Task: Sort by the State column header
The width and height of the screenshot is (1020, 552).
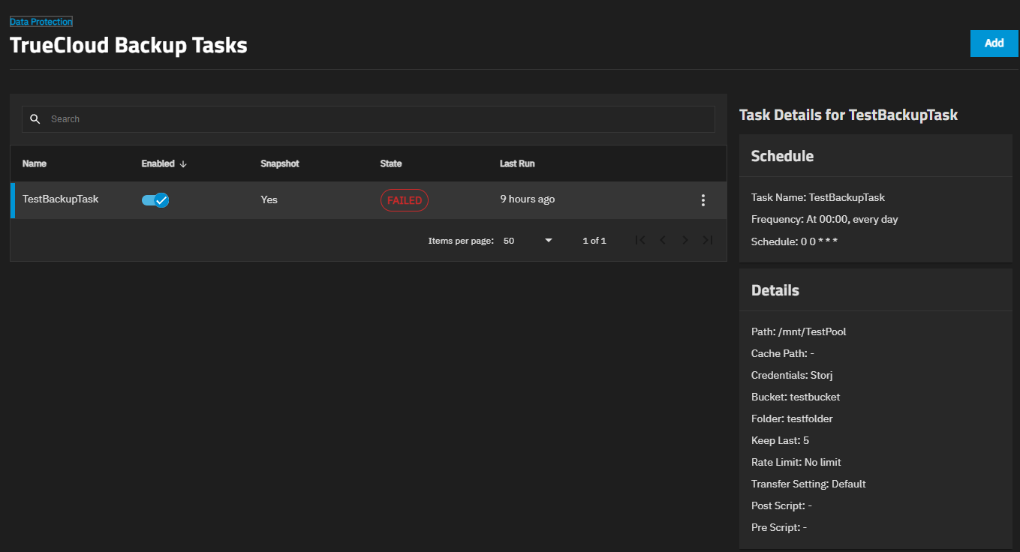Action: coord(391,163)
